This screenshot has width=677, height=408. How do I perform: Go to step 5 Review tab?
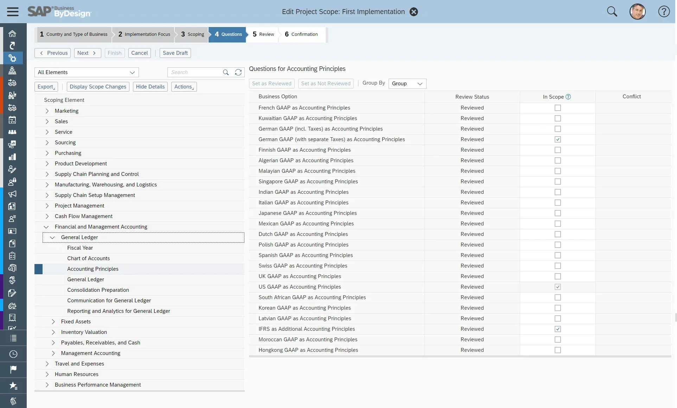pos(263,34)
